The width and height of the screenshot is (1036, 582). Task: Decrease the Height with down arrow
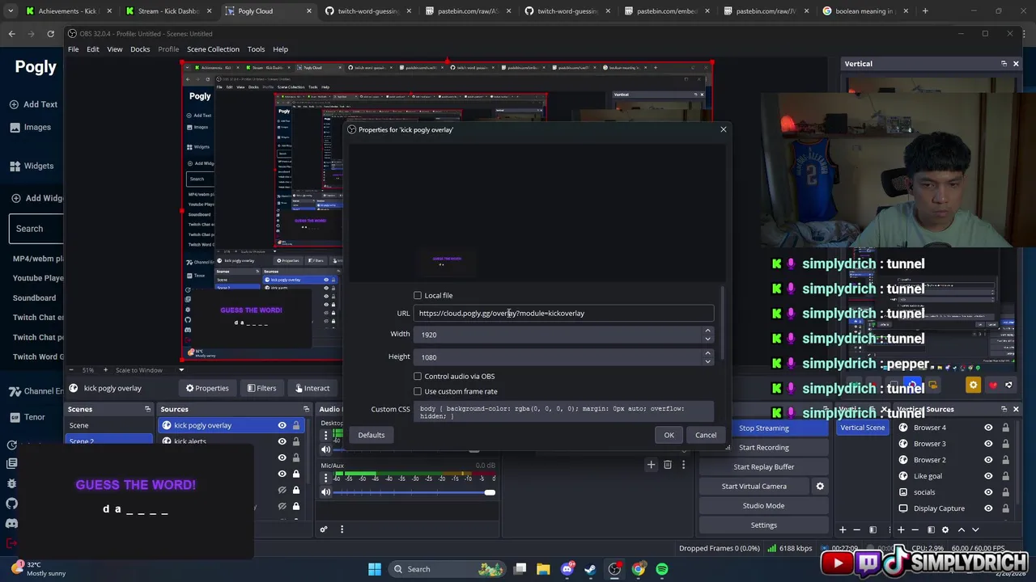[707, 361]
